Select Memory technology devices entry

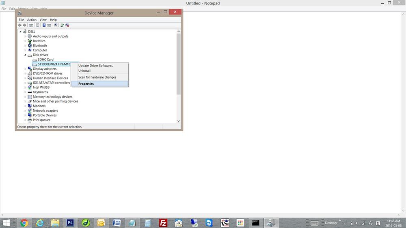click(x=52, y=96)
